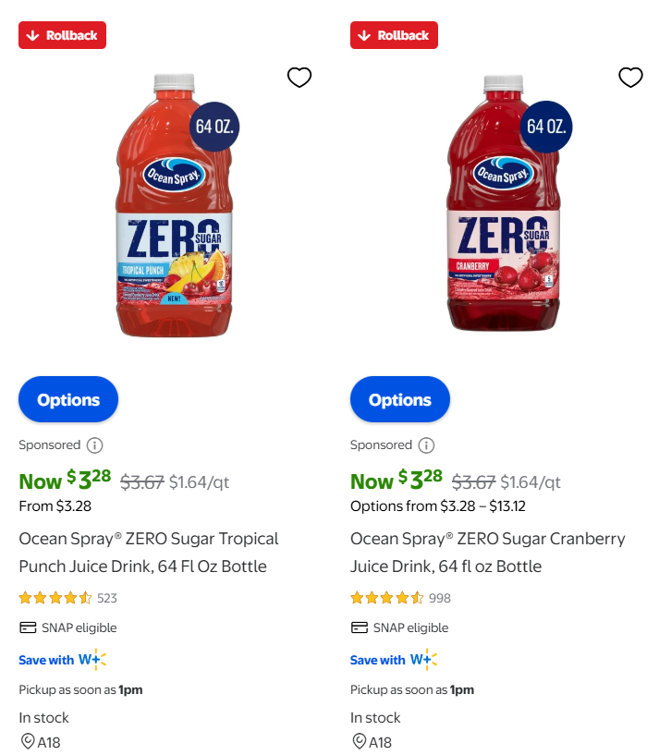Open Options for Cranberry juice drink
659x755 pixels.
click(x=399, y=400)
